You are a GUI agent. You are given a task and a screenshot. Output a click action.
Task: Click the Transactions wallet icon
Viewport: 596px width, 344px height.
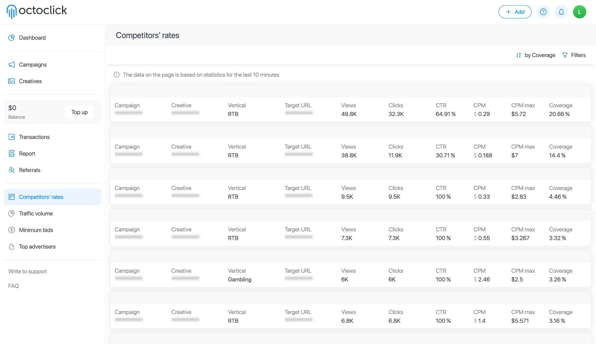[12, 137]
